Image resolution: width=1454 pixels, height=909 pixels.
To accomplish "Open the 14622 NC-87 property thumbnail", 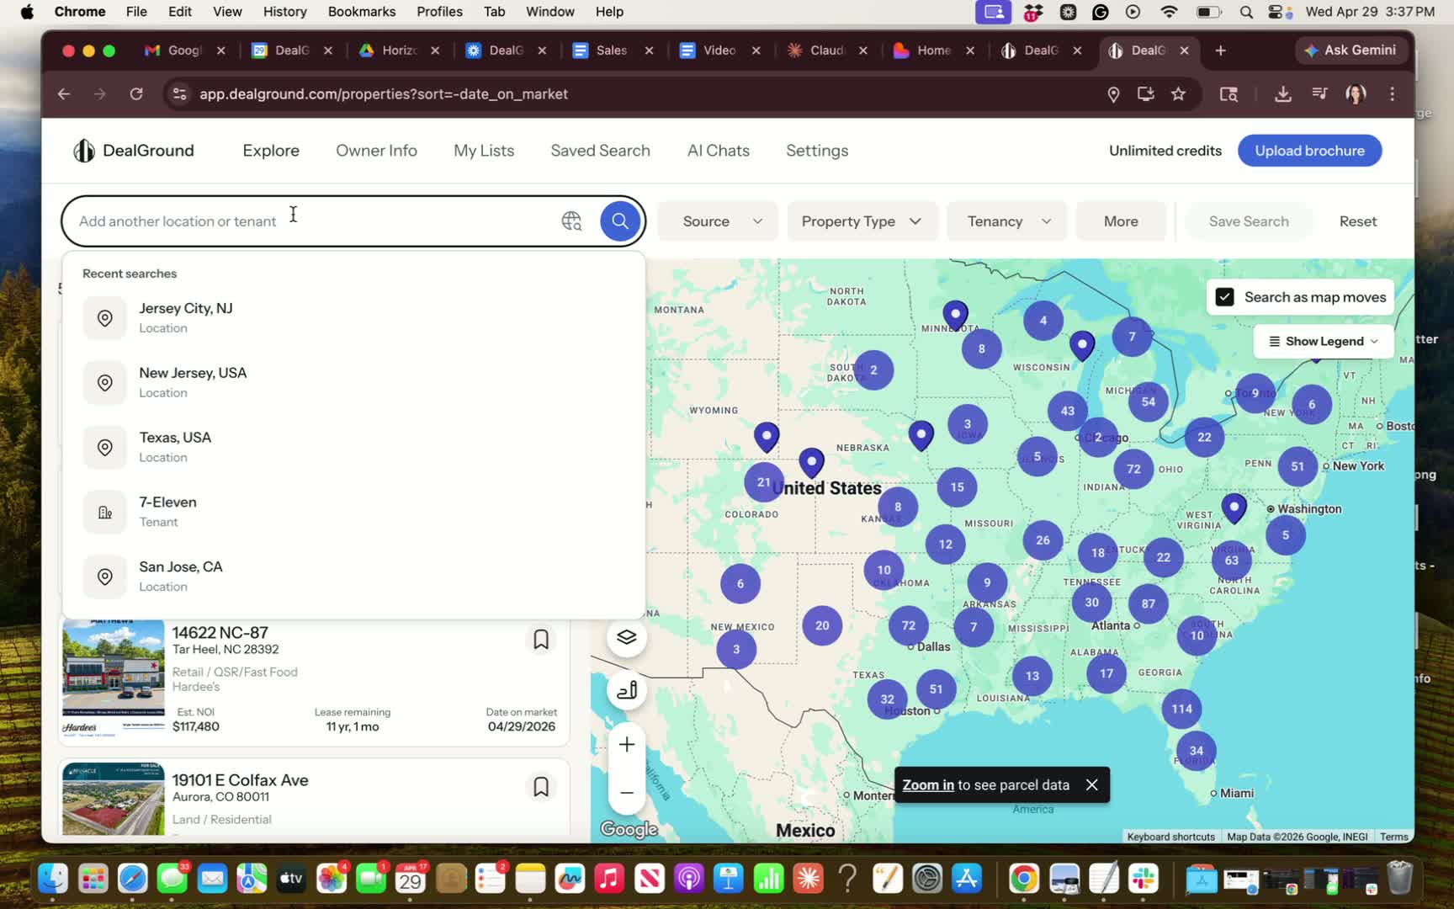I will point(113,679).
